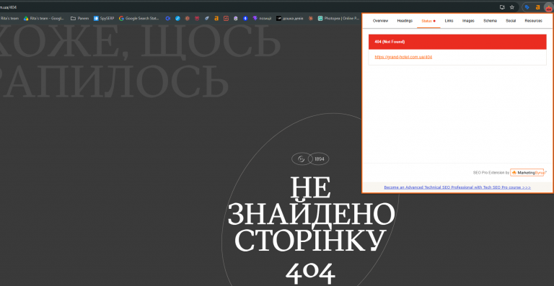Open the Рапет bookmarks folder
This screenshot has width=554, height=286.
point(79,18)
